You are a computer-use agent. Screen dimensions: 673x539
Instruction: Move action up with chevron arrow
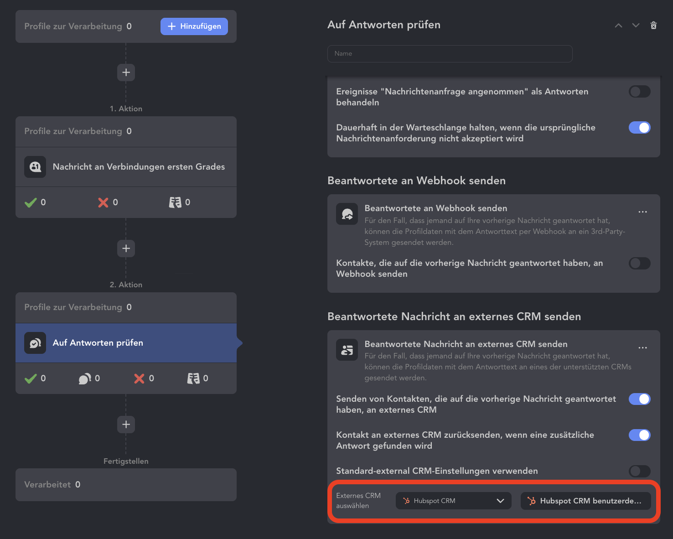(618, 26)
